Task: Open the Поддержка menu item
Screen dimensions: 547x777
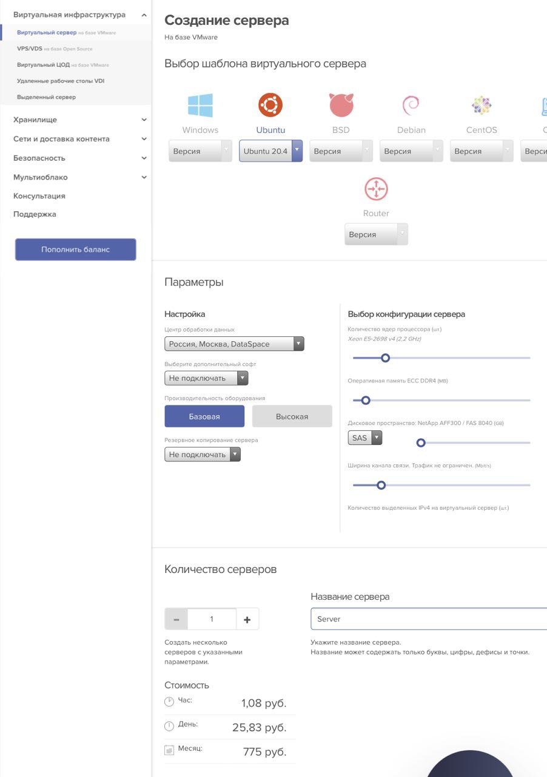Action: tap(35, 214)
